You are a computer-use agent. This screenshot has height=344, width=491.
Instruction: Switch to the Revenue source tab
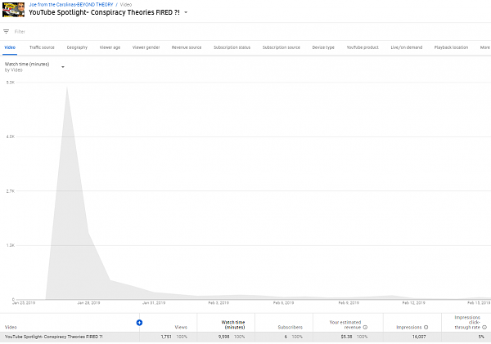187,47
